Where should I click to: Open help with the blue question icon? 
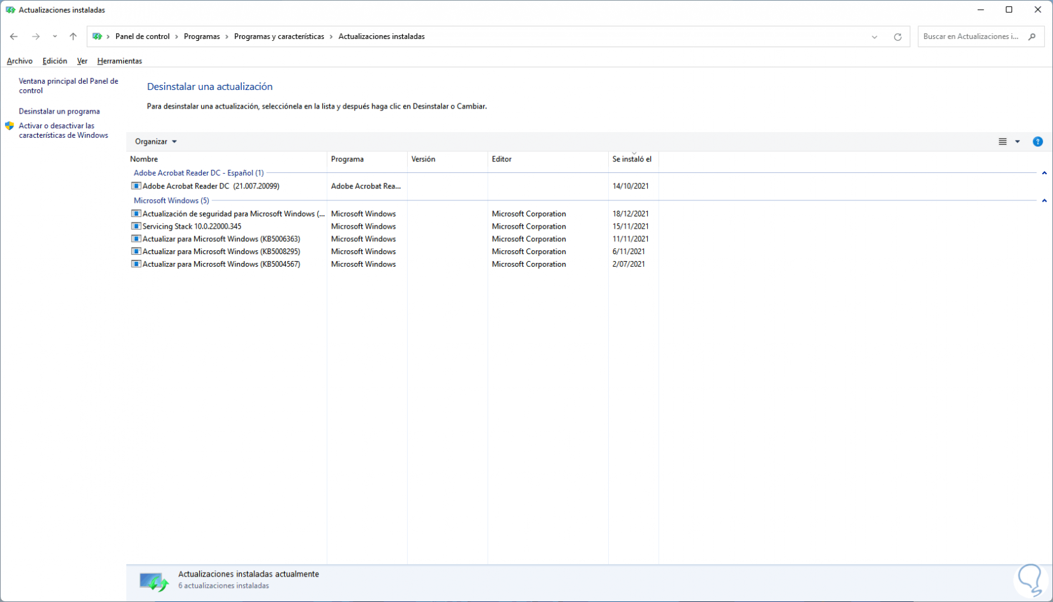(1038, 141)
